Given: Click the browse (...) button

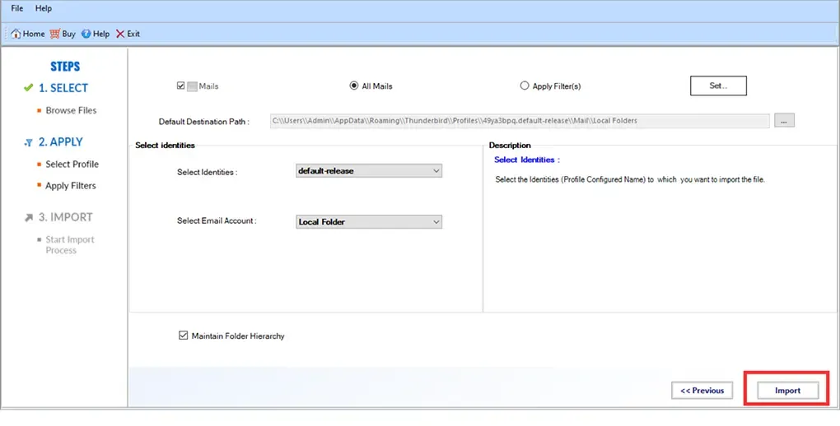Looking at the screenshot, I should pyautogui.click(x=784, y=121).
